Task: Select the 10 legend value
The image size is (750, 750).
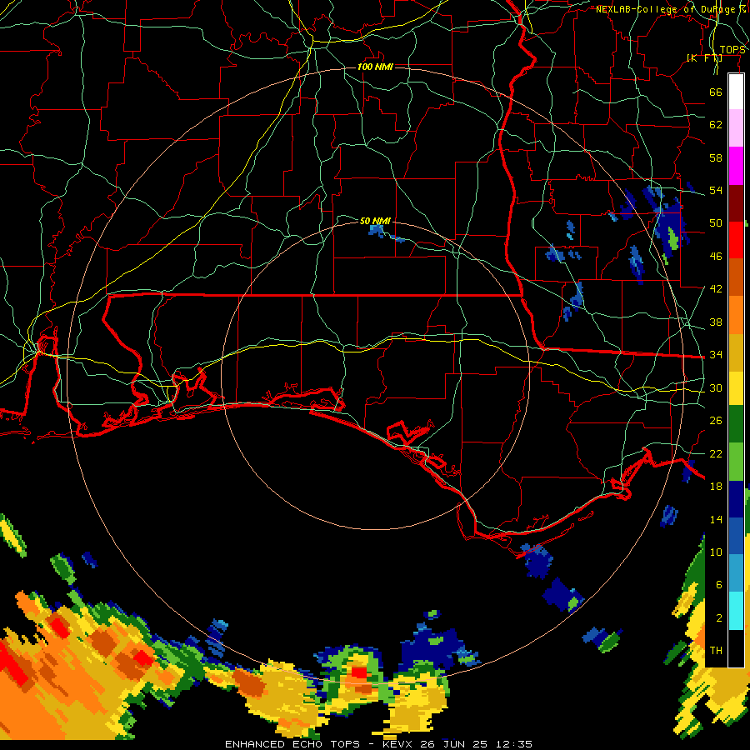Action: click(x=716, y=552)
